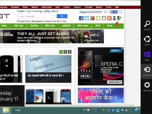Open Cricket in the top navigation
Image resolution: width=152 pixels, height=114 pixels.
pos(67,7)
